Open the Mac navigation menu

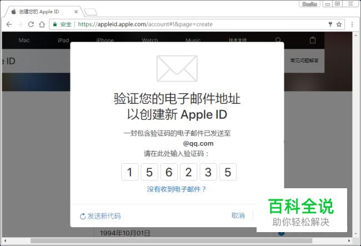[x=24, y=41]
